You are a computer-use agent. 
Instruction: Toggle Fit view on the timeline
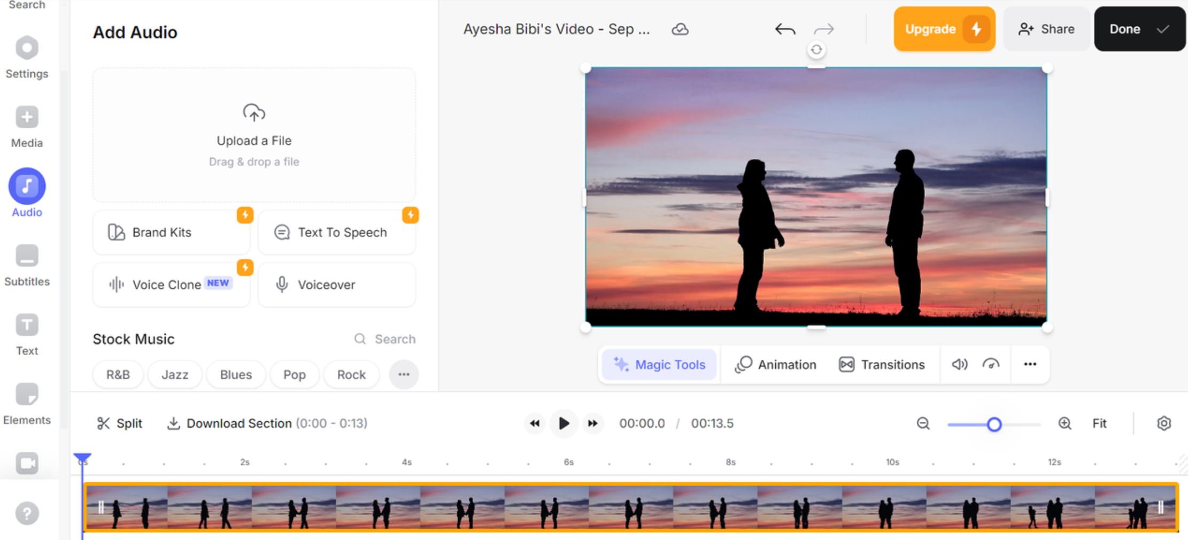pos(1099,423)
